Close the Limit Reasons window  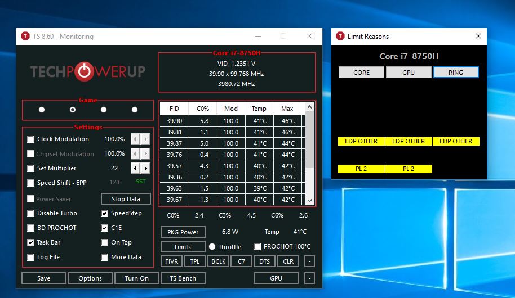coord(478,36)
